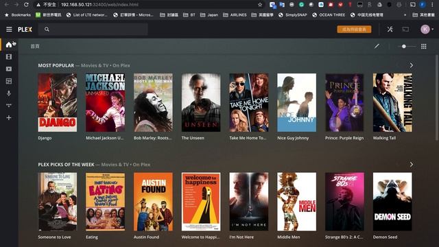The image size is (439, 247).
Task: Open Take Me Home Tonight poster
Action: pyautogui.click(x=249, y=102)
